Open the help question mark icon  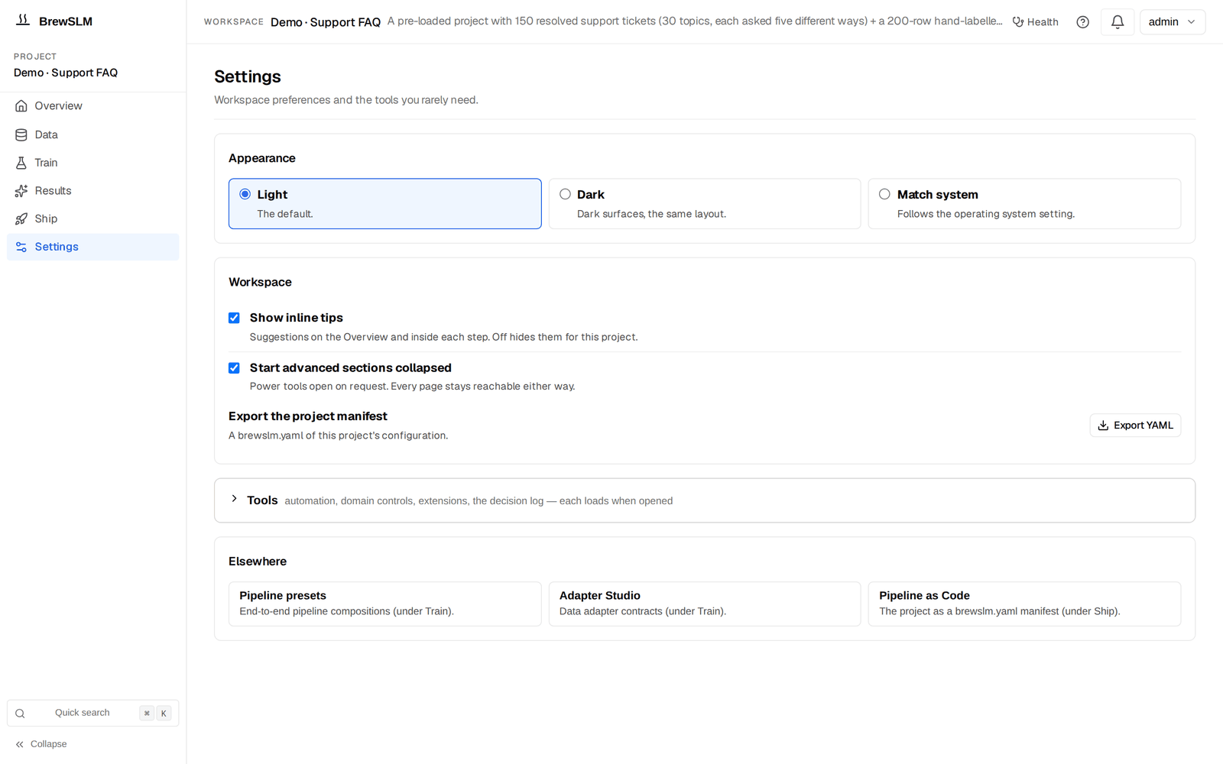pos(1082,22)
